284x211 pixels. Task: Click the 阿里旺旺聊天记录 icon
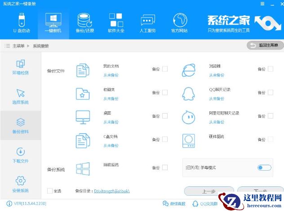tap(188, 117)
